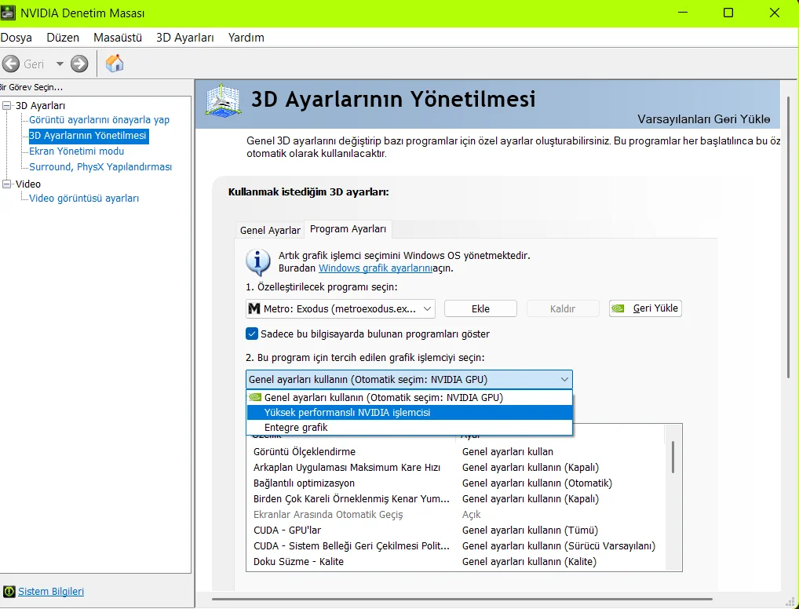The image size is (799, 609).
Task: Select 3D Ayarlarının Yönetilmesi in the tree
Action: pos(88,136)
